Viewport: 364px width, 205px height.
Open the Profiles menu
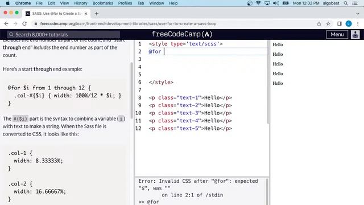pos(125,3)
